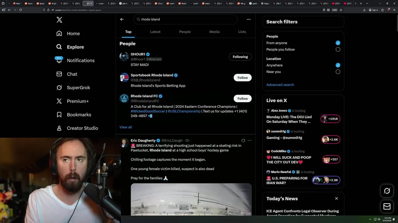
Task: Click 'U.S. PREPARING FOR IRAN WAR?' title
Action: [x=287, y=181]
